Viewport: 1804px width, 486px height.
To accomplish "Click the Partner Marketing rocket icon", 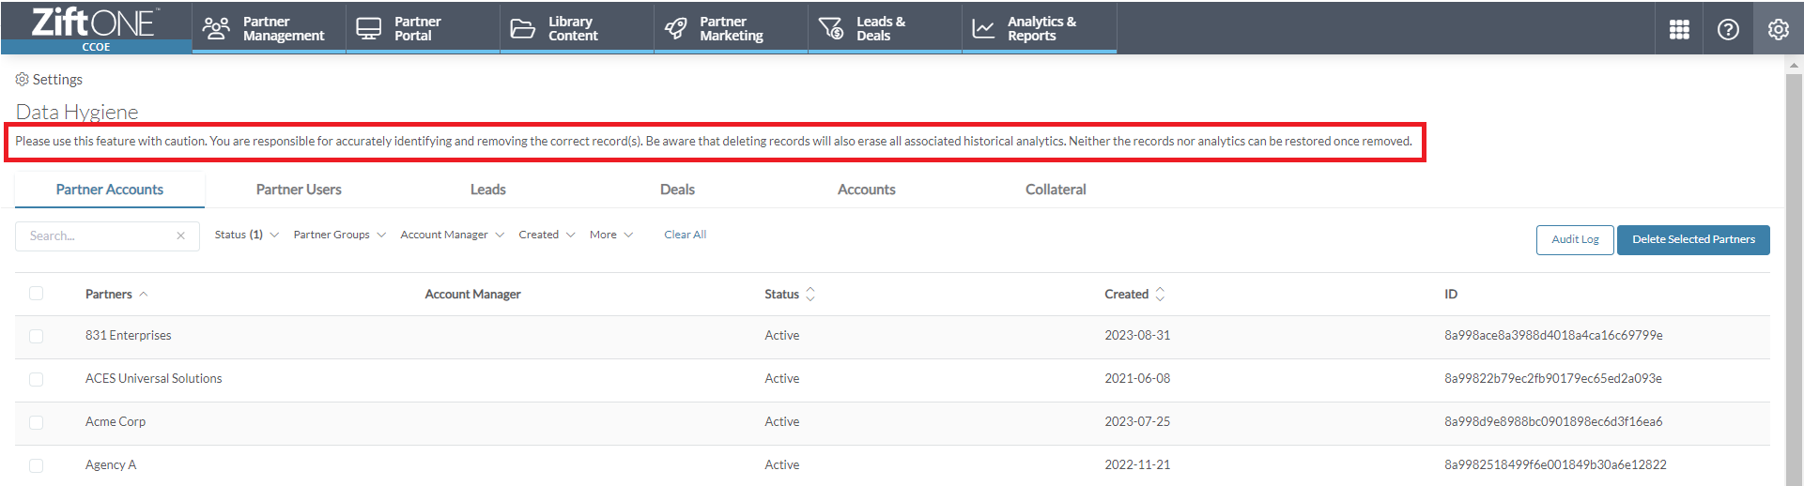I will [675, 28].
